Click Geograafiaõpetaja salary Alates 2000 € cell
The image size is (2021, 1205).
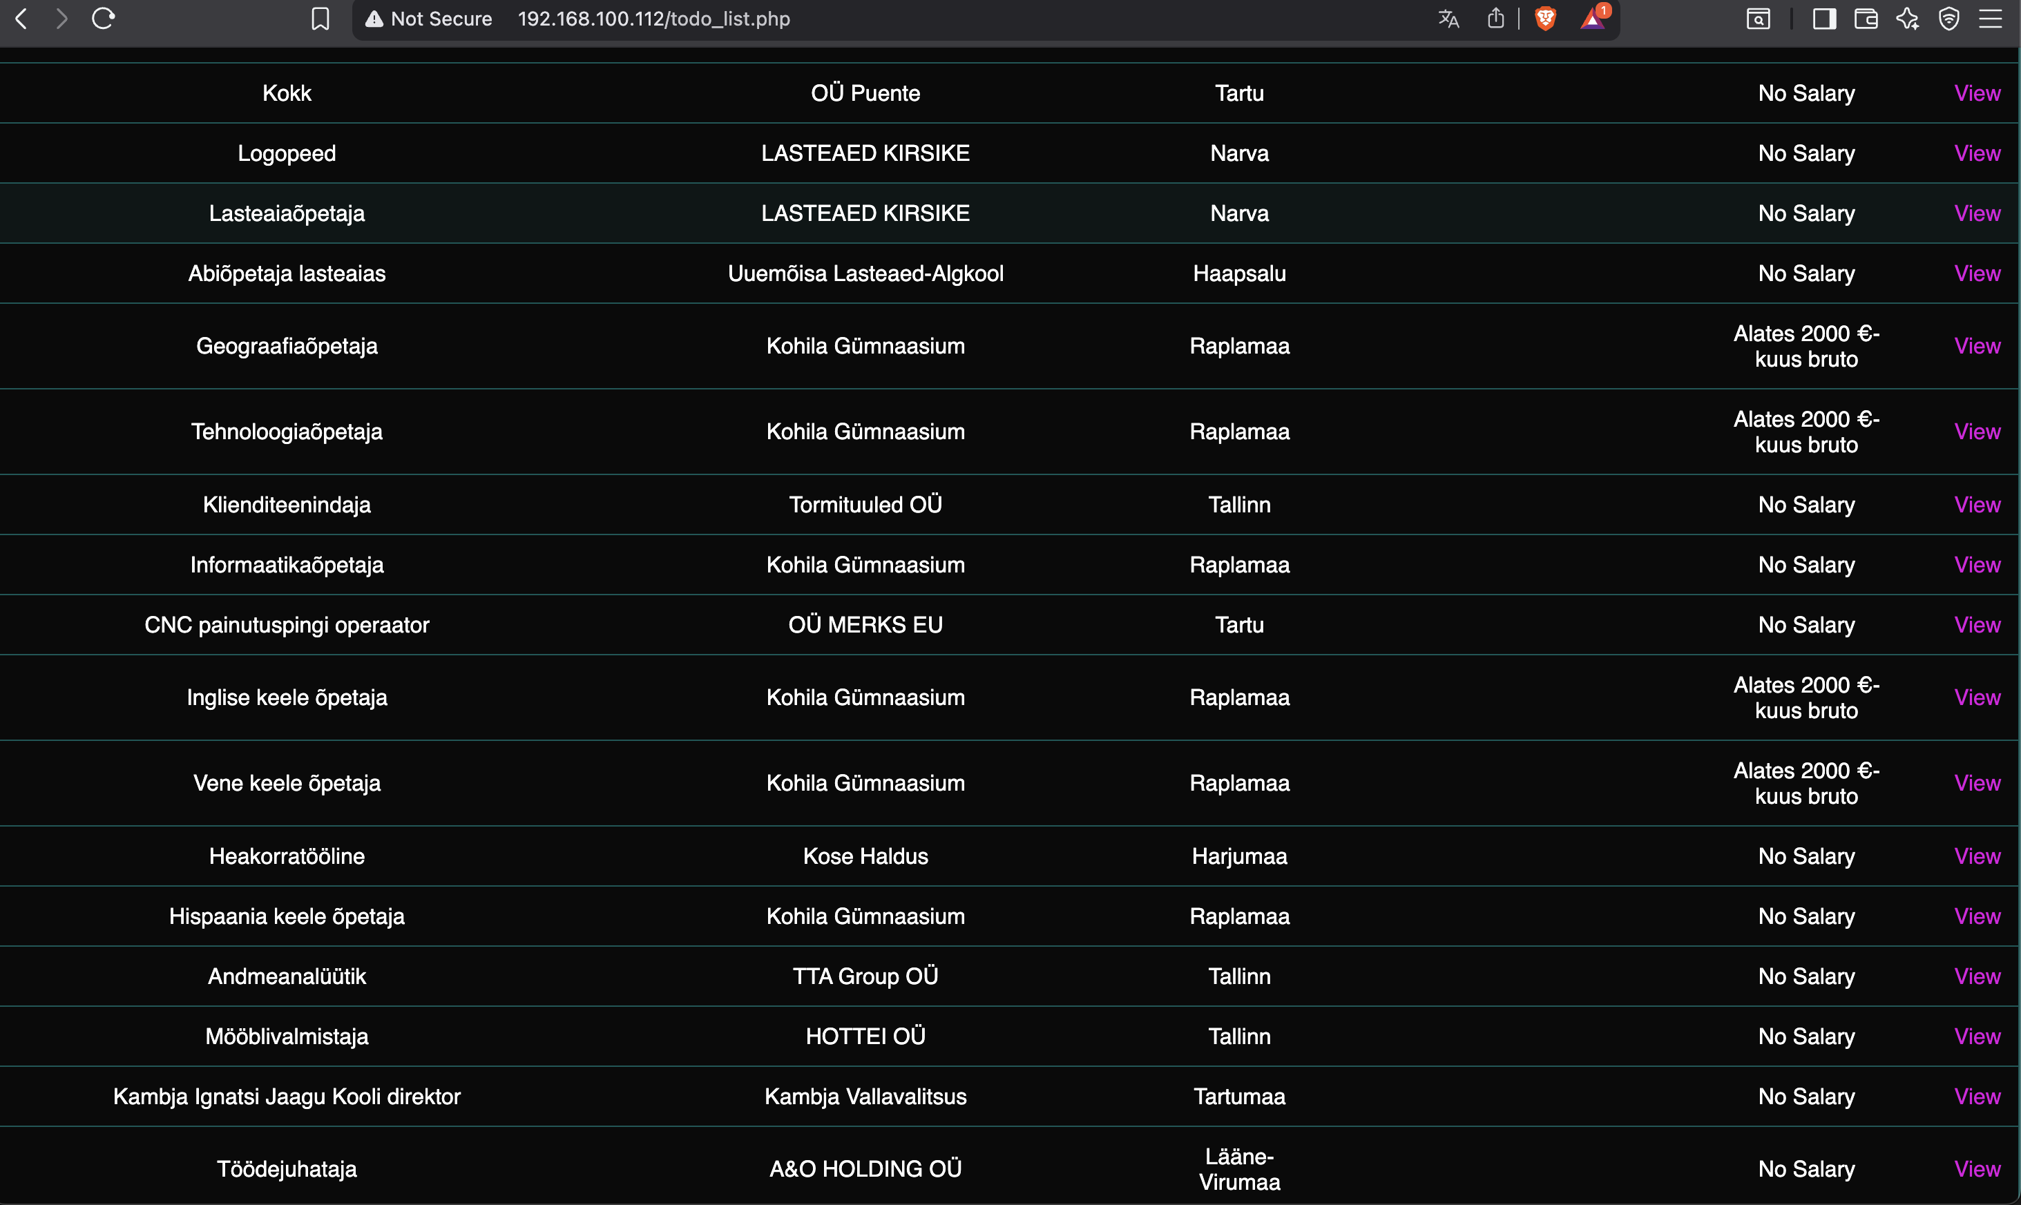(x=1806, y=346)
